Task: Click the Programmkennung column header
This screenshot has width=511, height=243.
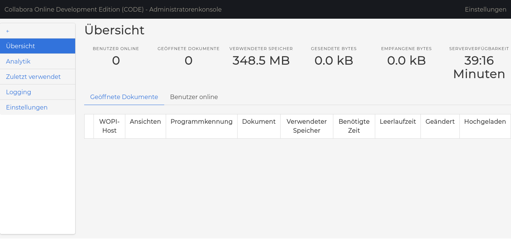Action: pos(201,122)
